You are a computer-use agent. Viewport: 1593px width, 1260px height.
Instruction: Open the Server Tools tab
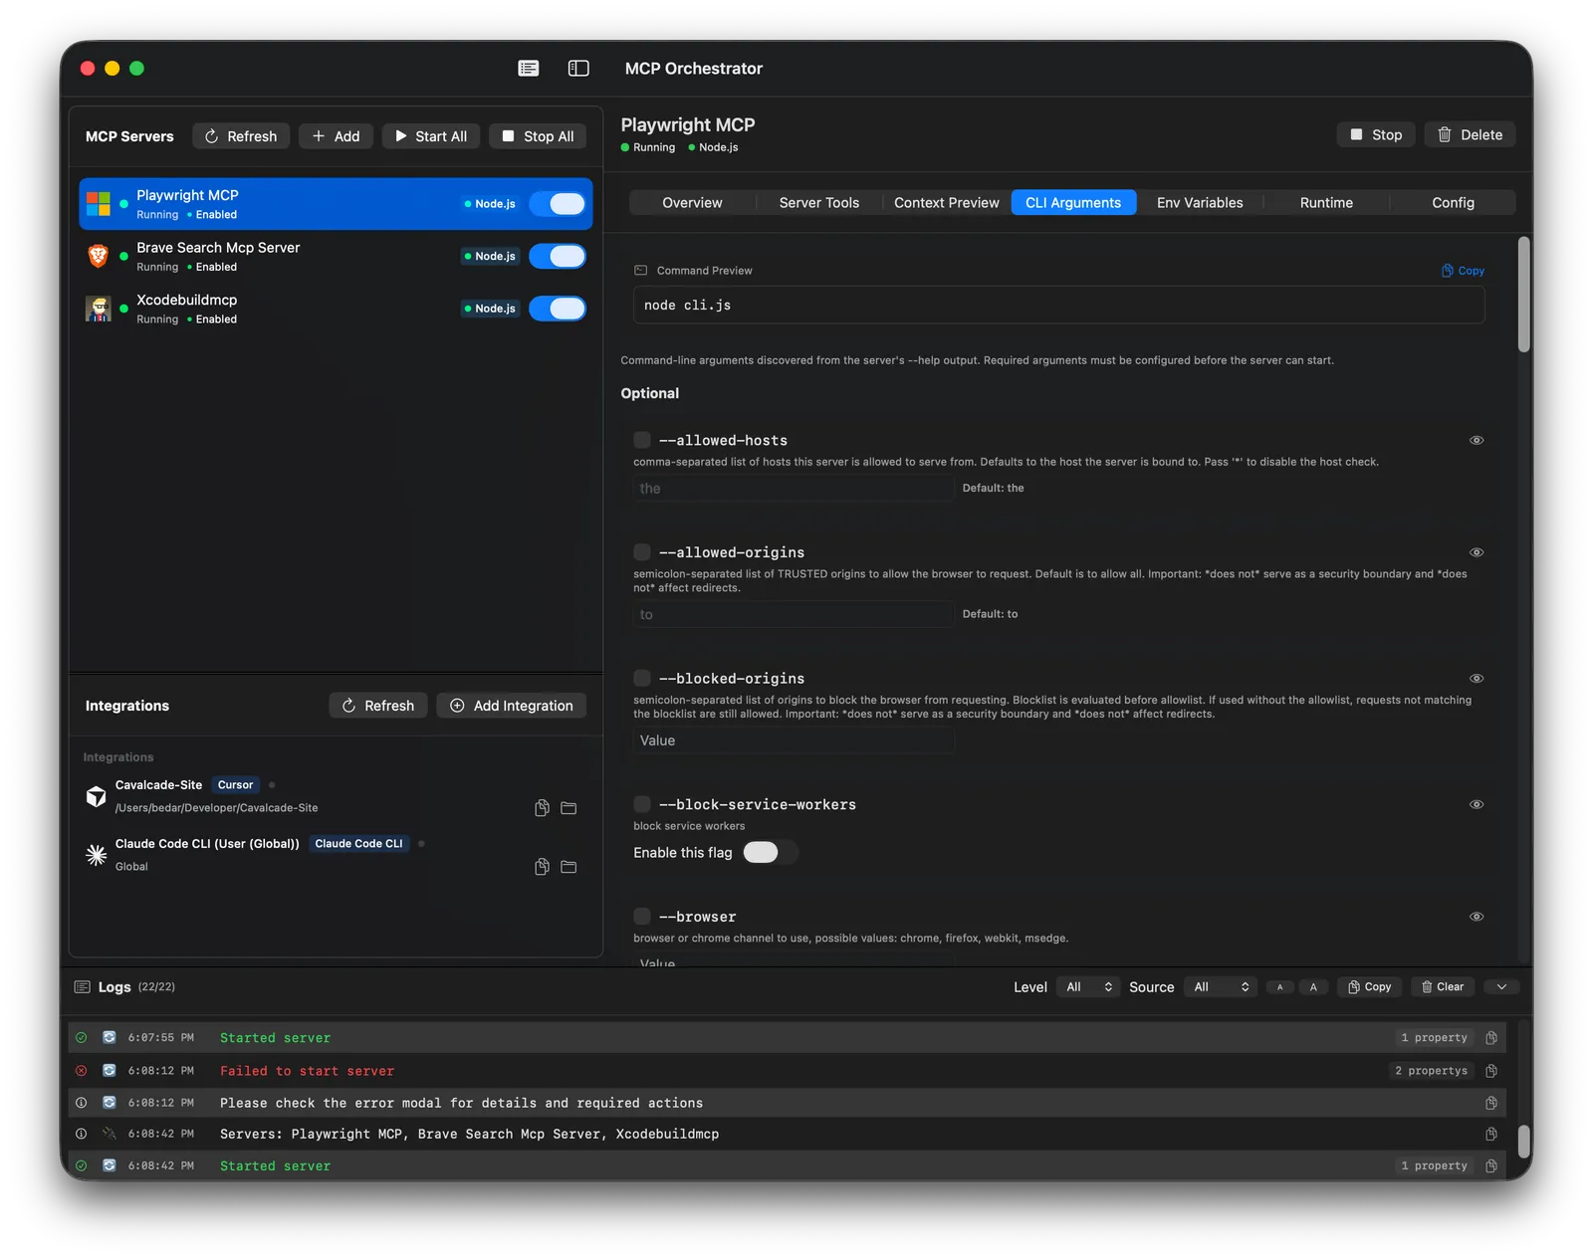coord(818,202)
